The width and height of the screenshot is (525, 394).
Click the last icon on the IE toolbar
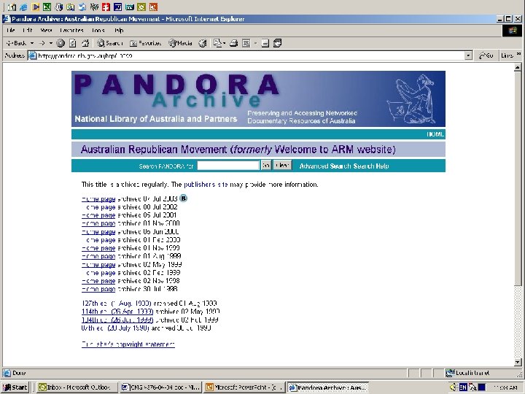click(278, 43)
